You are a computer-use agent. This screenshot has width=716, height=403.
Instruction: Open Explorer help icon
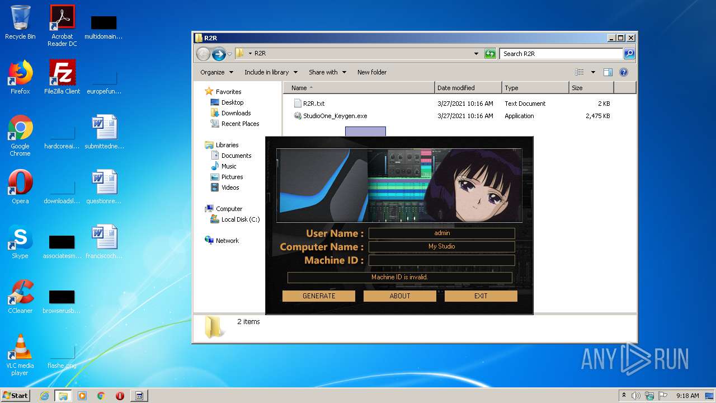[624, 72]
